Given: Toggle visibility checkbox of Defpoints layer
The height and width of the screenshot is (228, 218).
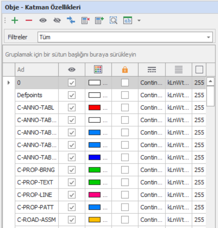Looking at the screenshot, I should tap(72, 95).
